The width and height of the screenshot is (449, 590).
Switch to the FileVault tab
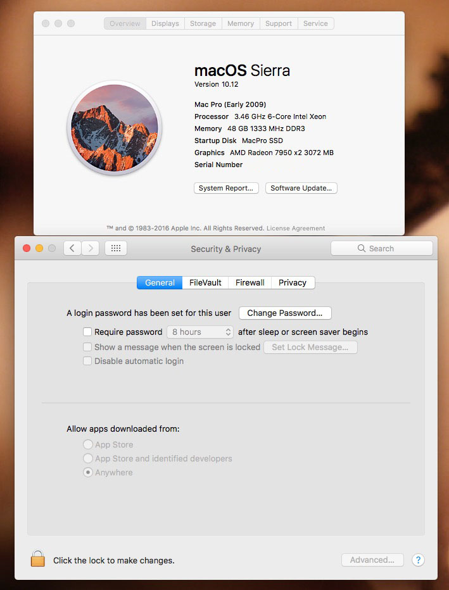pyautogui.click(x=205, y=282)
